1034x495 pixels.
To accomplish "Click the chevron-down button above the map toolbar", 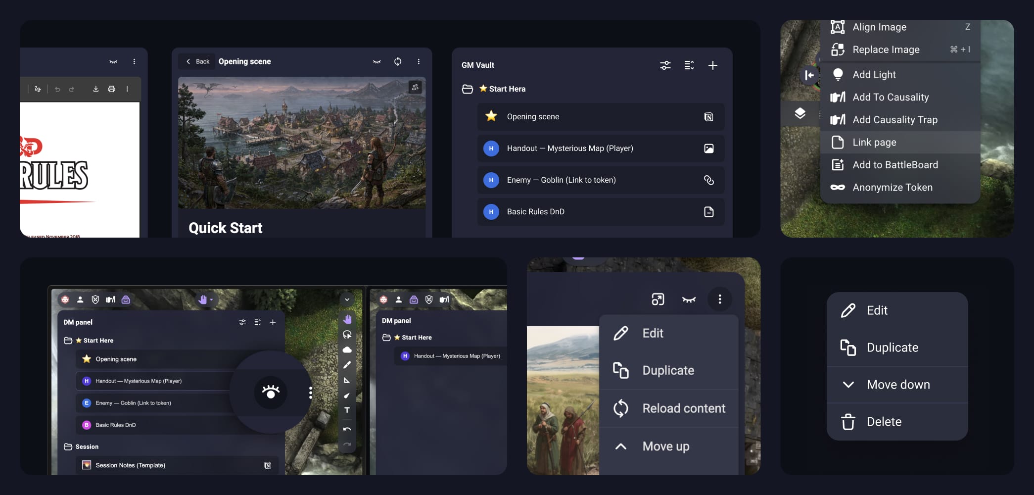I will [347, 299].
